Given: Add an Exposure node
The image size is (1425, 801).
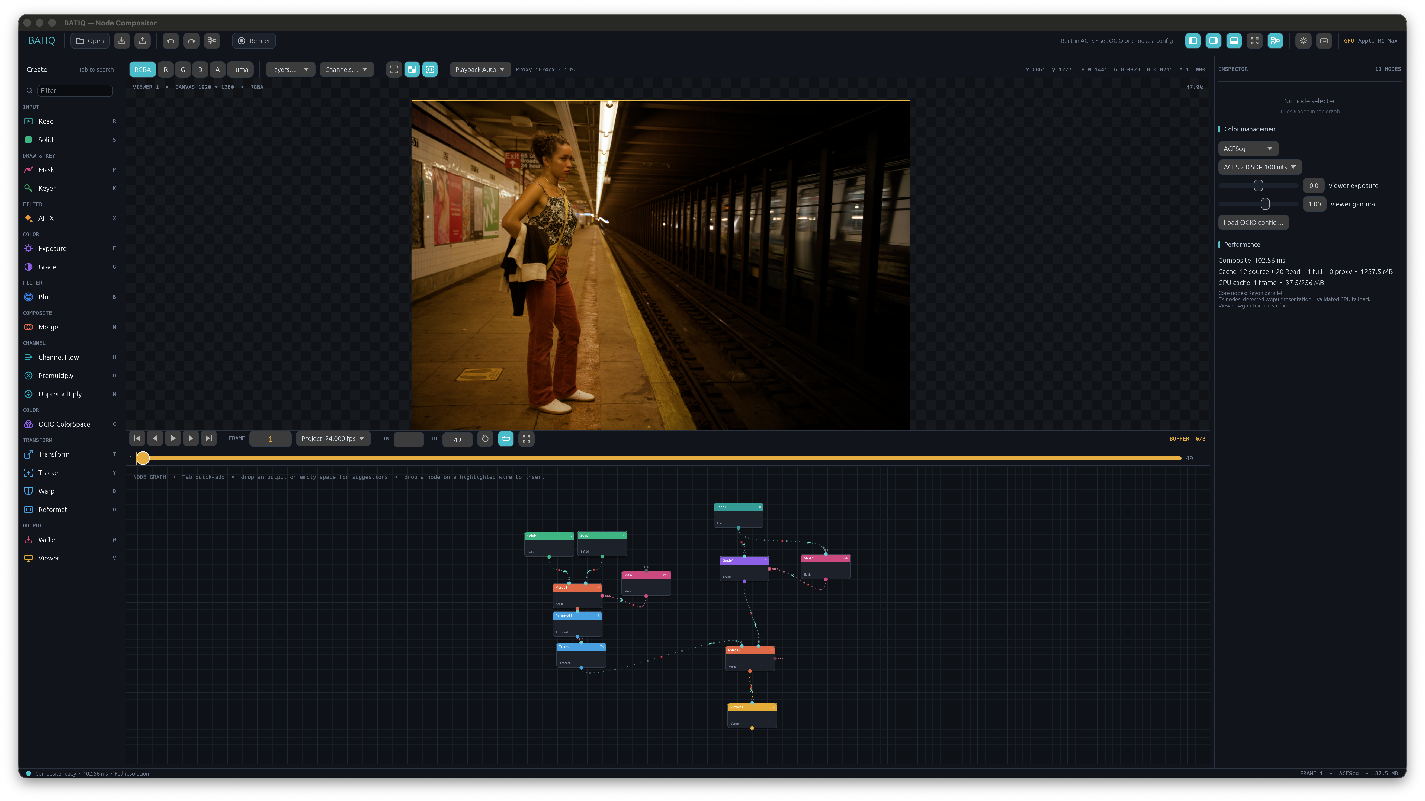Looking at the screenshot, I should coord(70,248).
